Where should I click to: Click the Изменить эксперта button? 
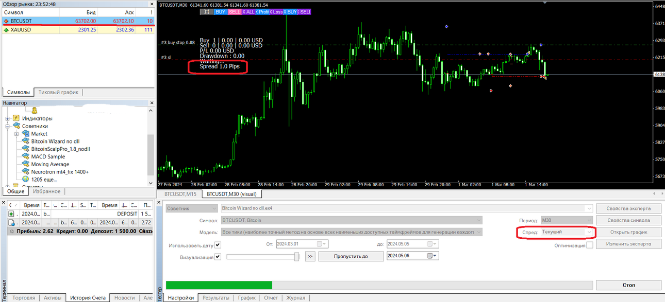628,244
